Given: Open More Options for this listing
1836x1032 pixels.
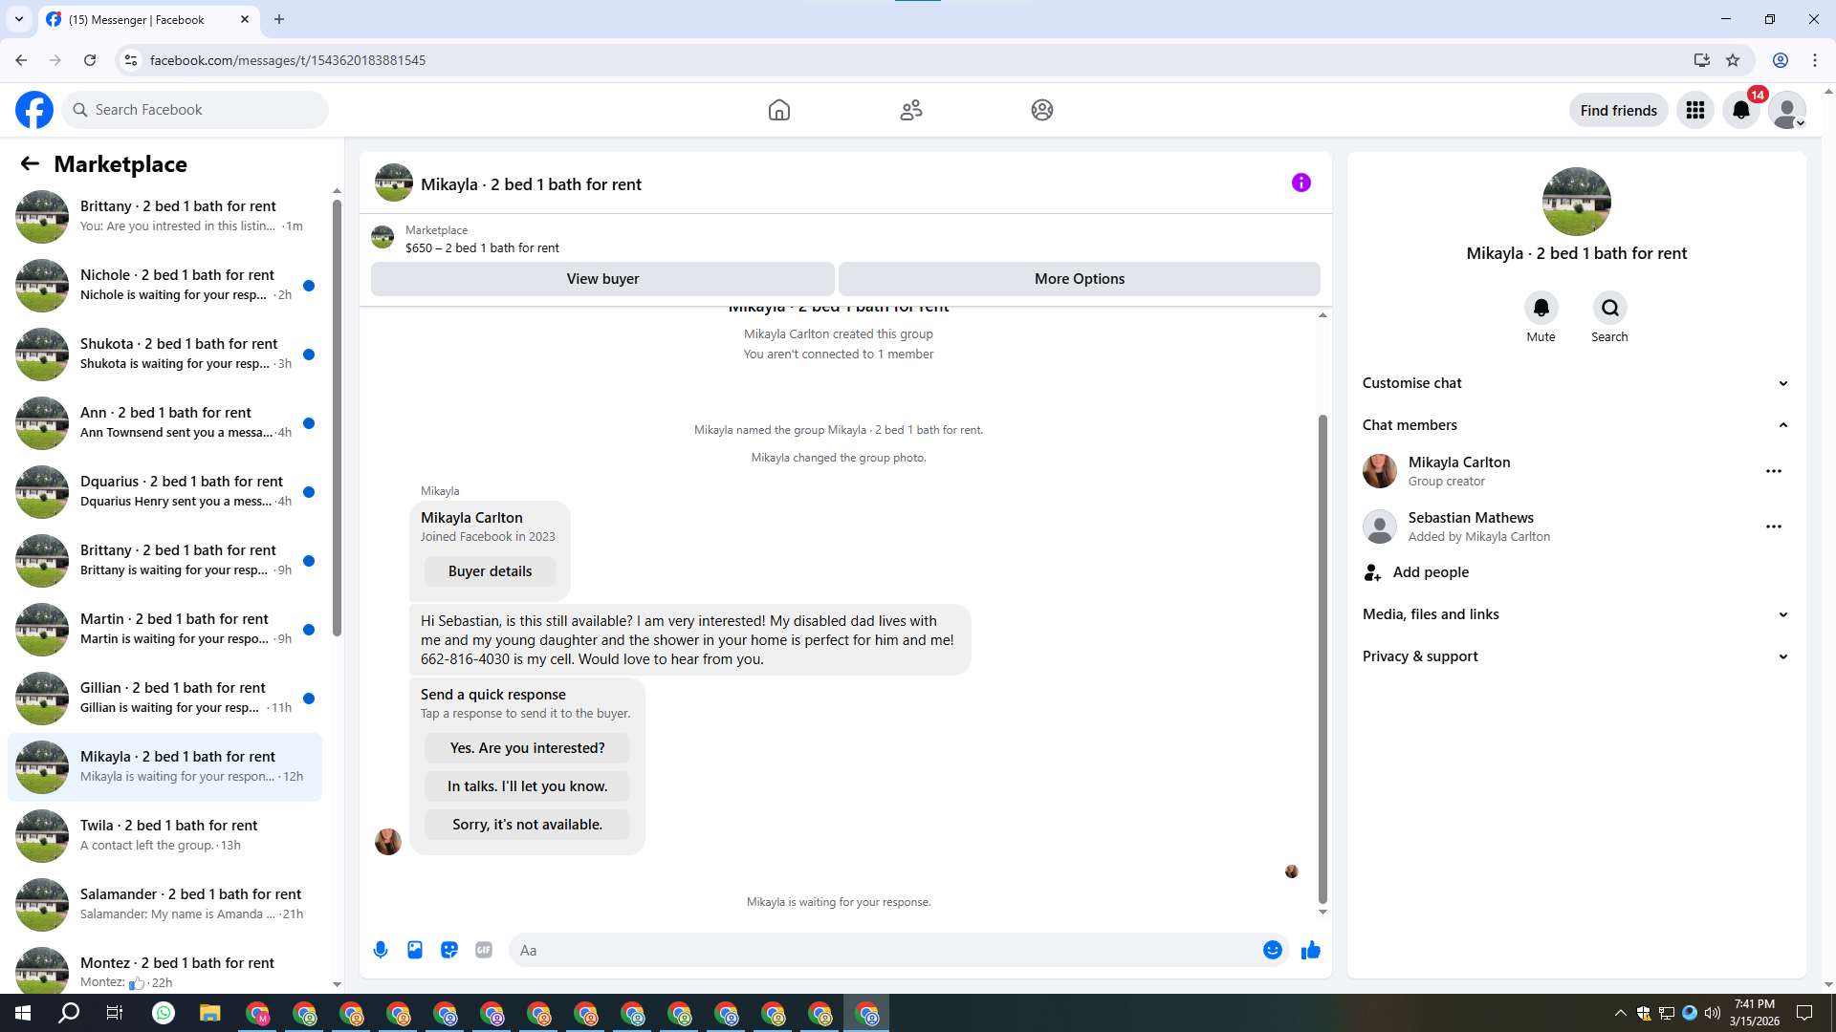Looking at the screenshot, I should click(1080, 279).
